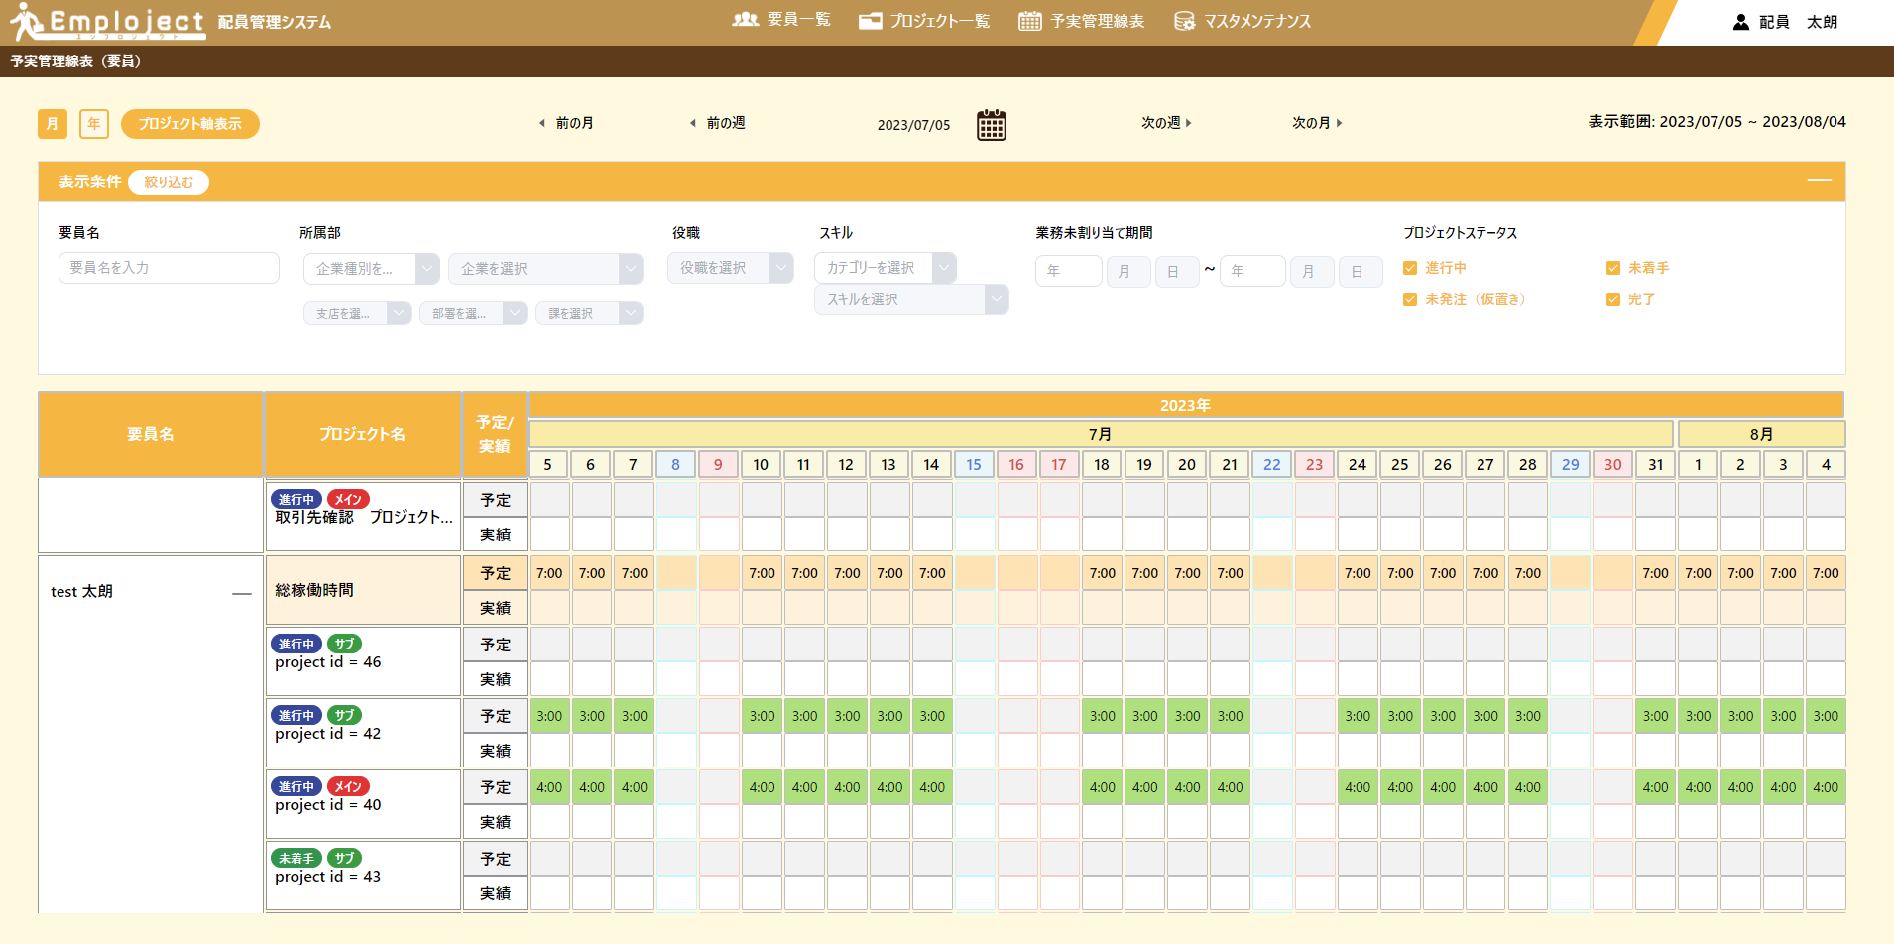
Task: Click the 進行中 badge of project id = 46
Action: tap(296, 644)
